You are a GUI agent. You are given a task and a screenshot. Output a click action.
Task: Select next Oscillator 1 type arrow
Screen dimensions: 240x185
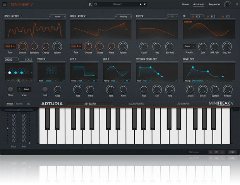click(x=64, y=17)
